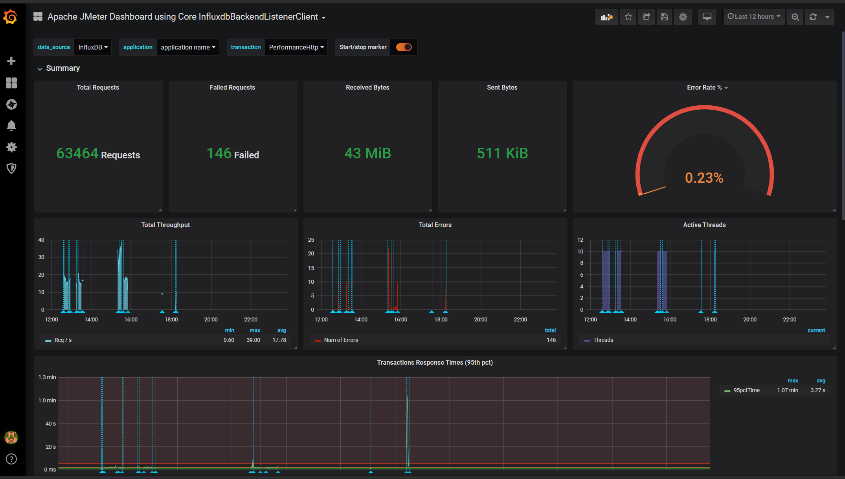Sort response times legend by avg
Image resolution: width=845 pixels, height=479 pixels.
[x=821, y=381]
